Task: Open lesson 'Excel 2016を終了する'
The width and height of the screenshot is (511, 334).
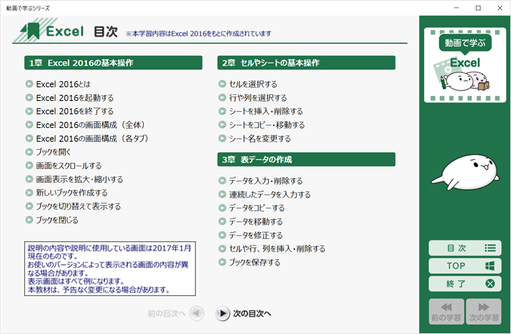Action: click(70, 112)
